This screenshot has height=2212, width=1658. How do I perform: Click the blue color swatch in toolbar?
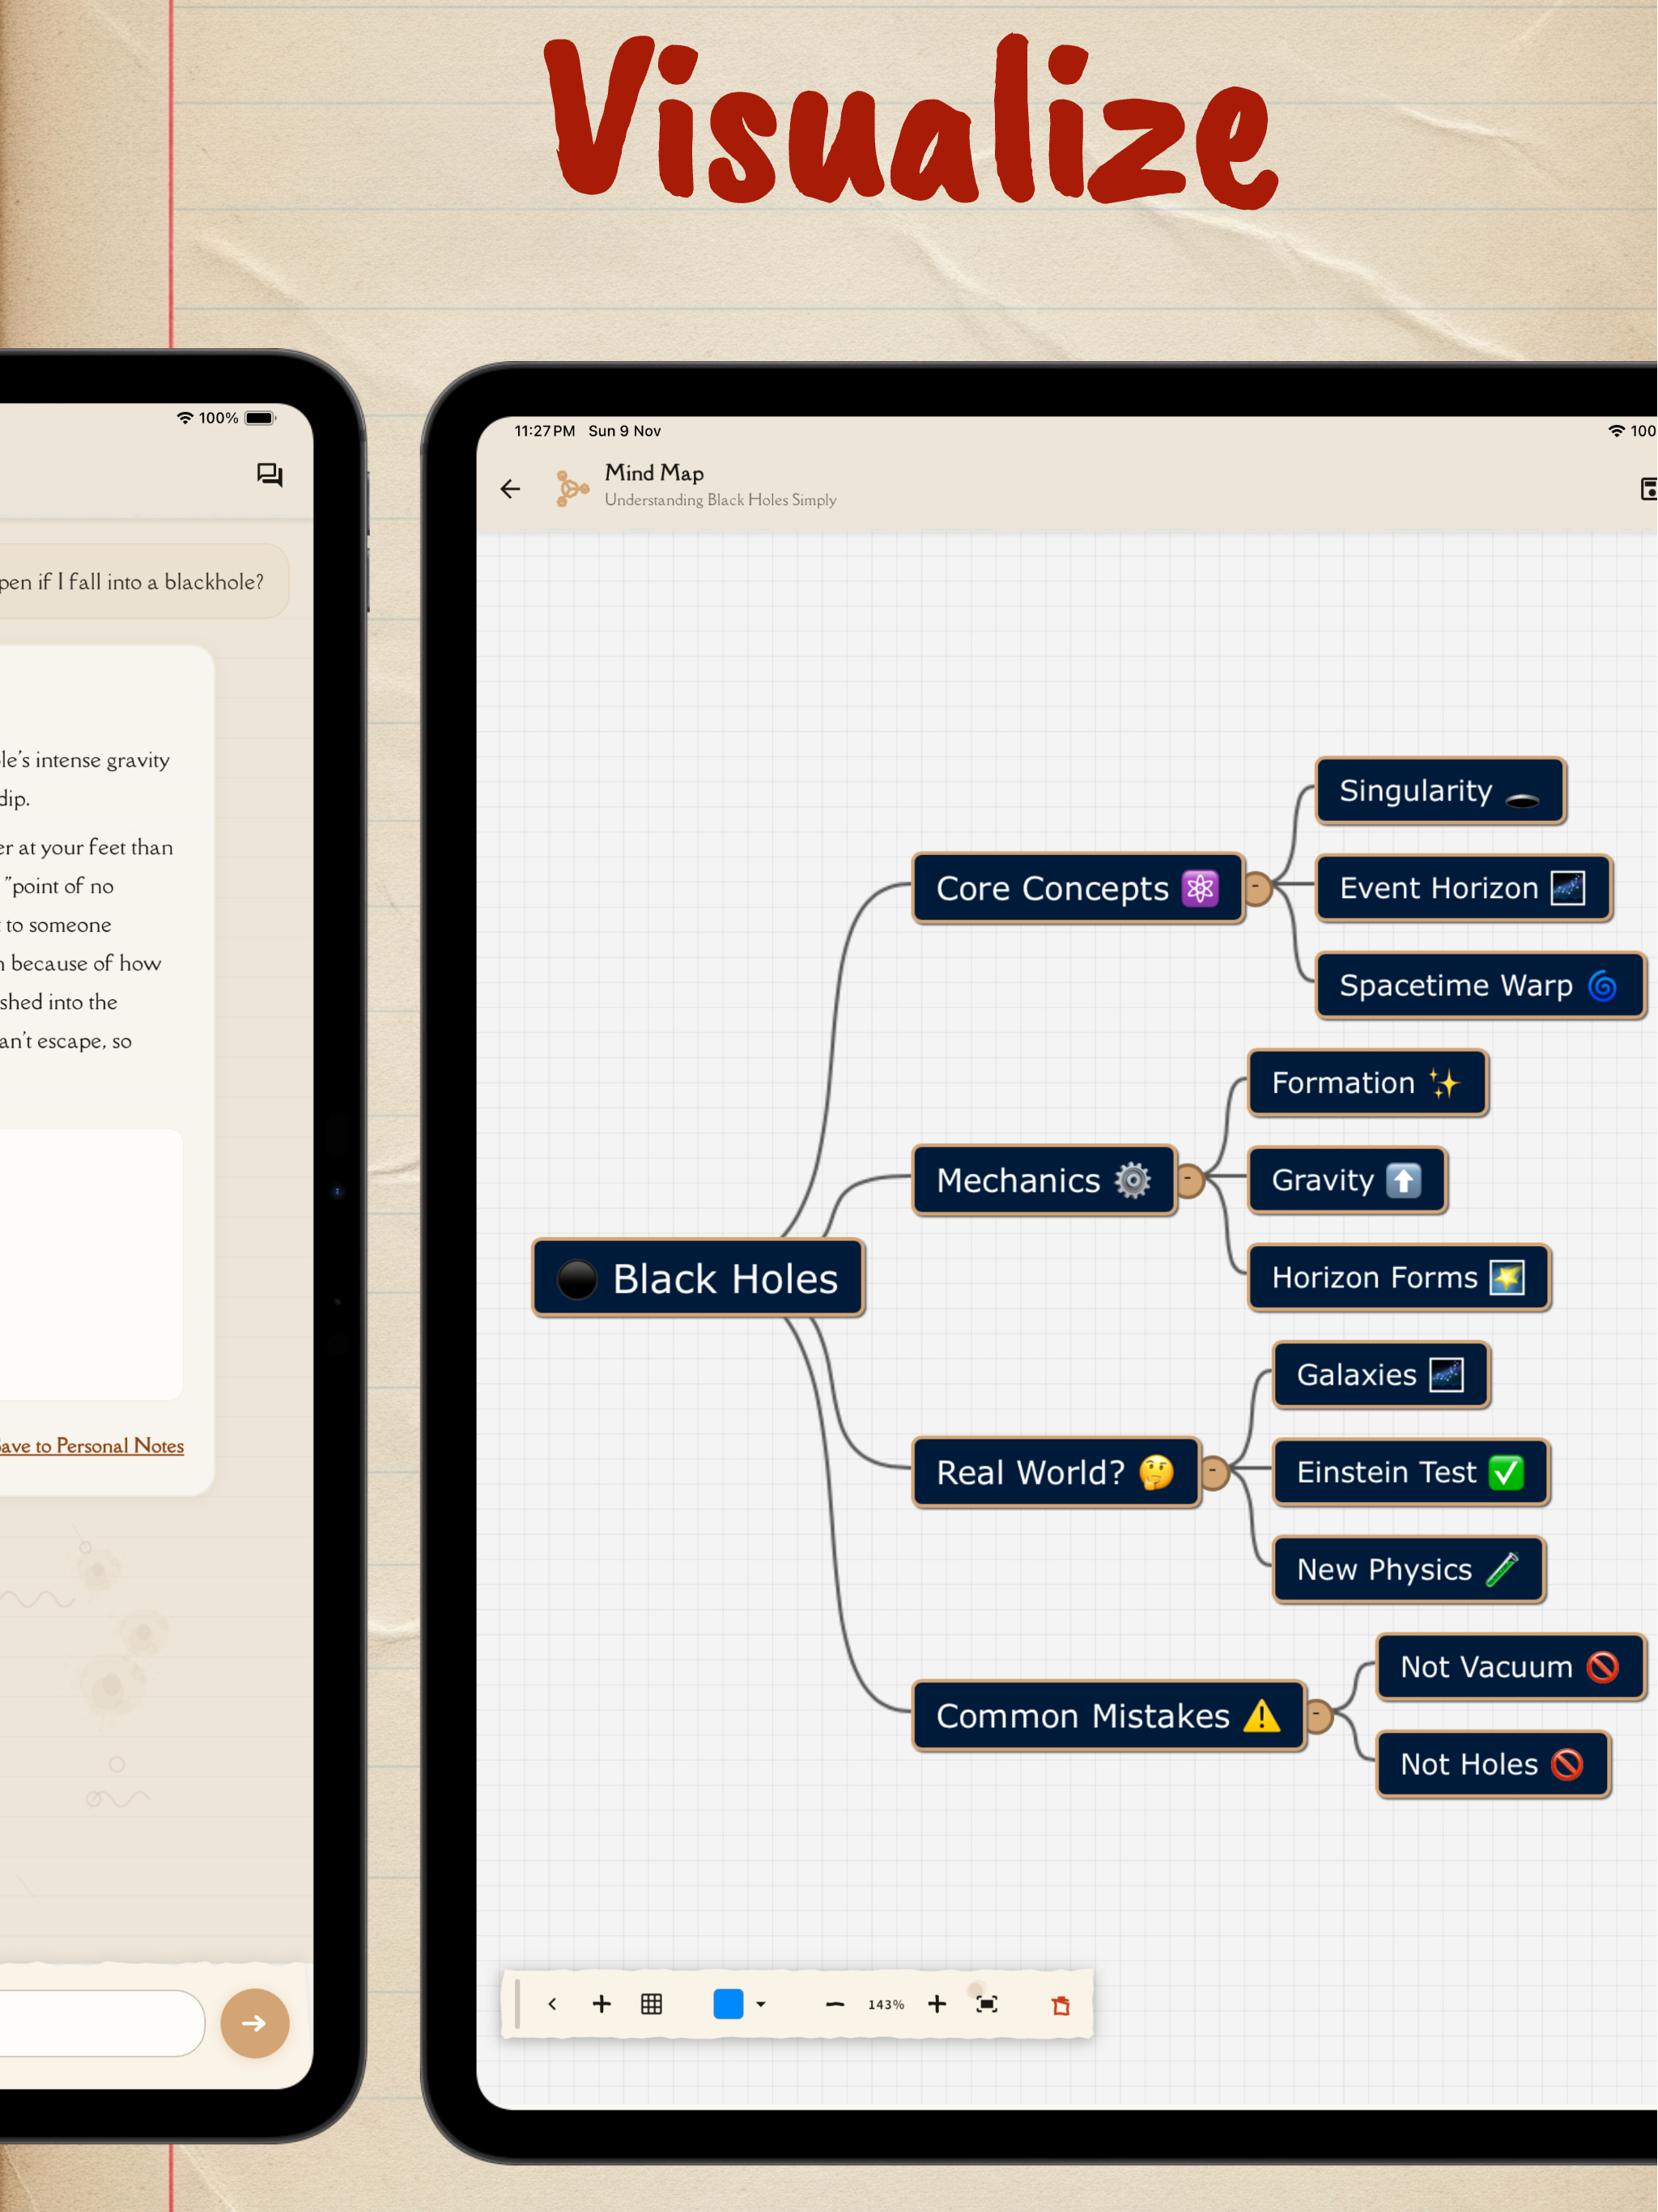coord(728,2003)
